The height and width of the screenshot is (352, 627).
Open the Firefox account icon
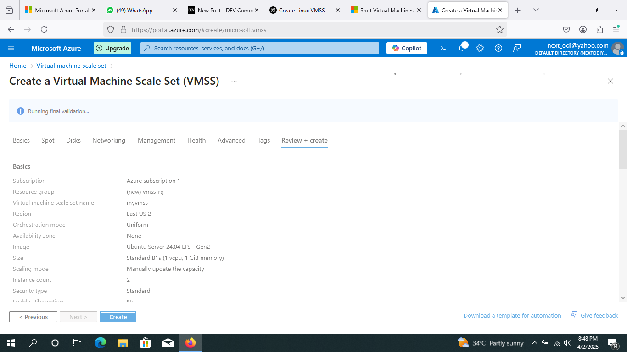coord(583,29)
